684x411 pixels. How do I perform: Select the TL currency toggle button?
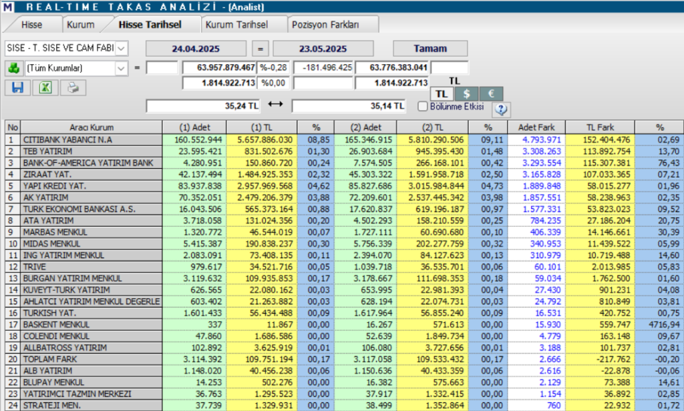click(442, 94)
